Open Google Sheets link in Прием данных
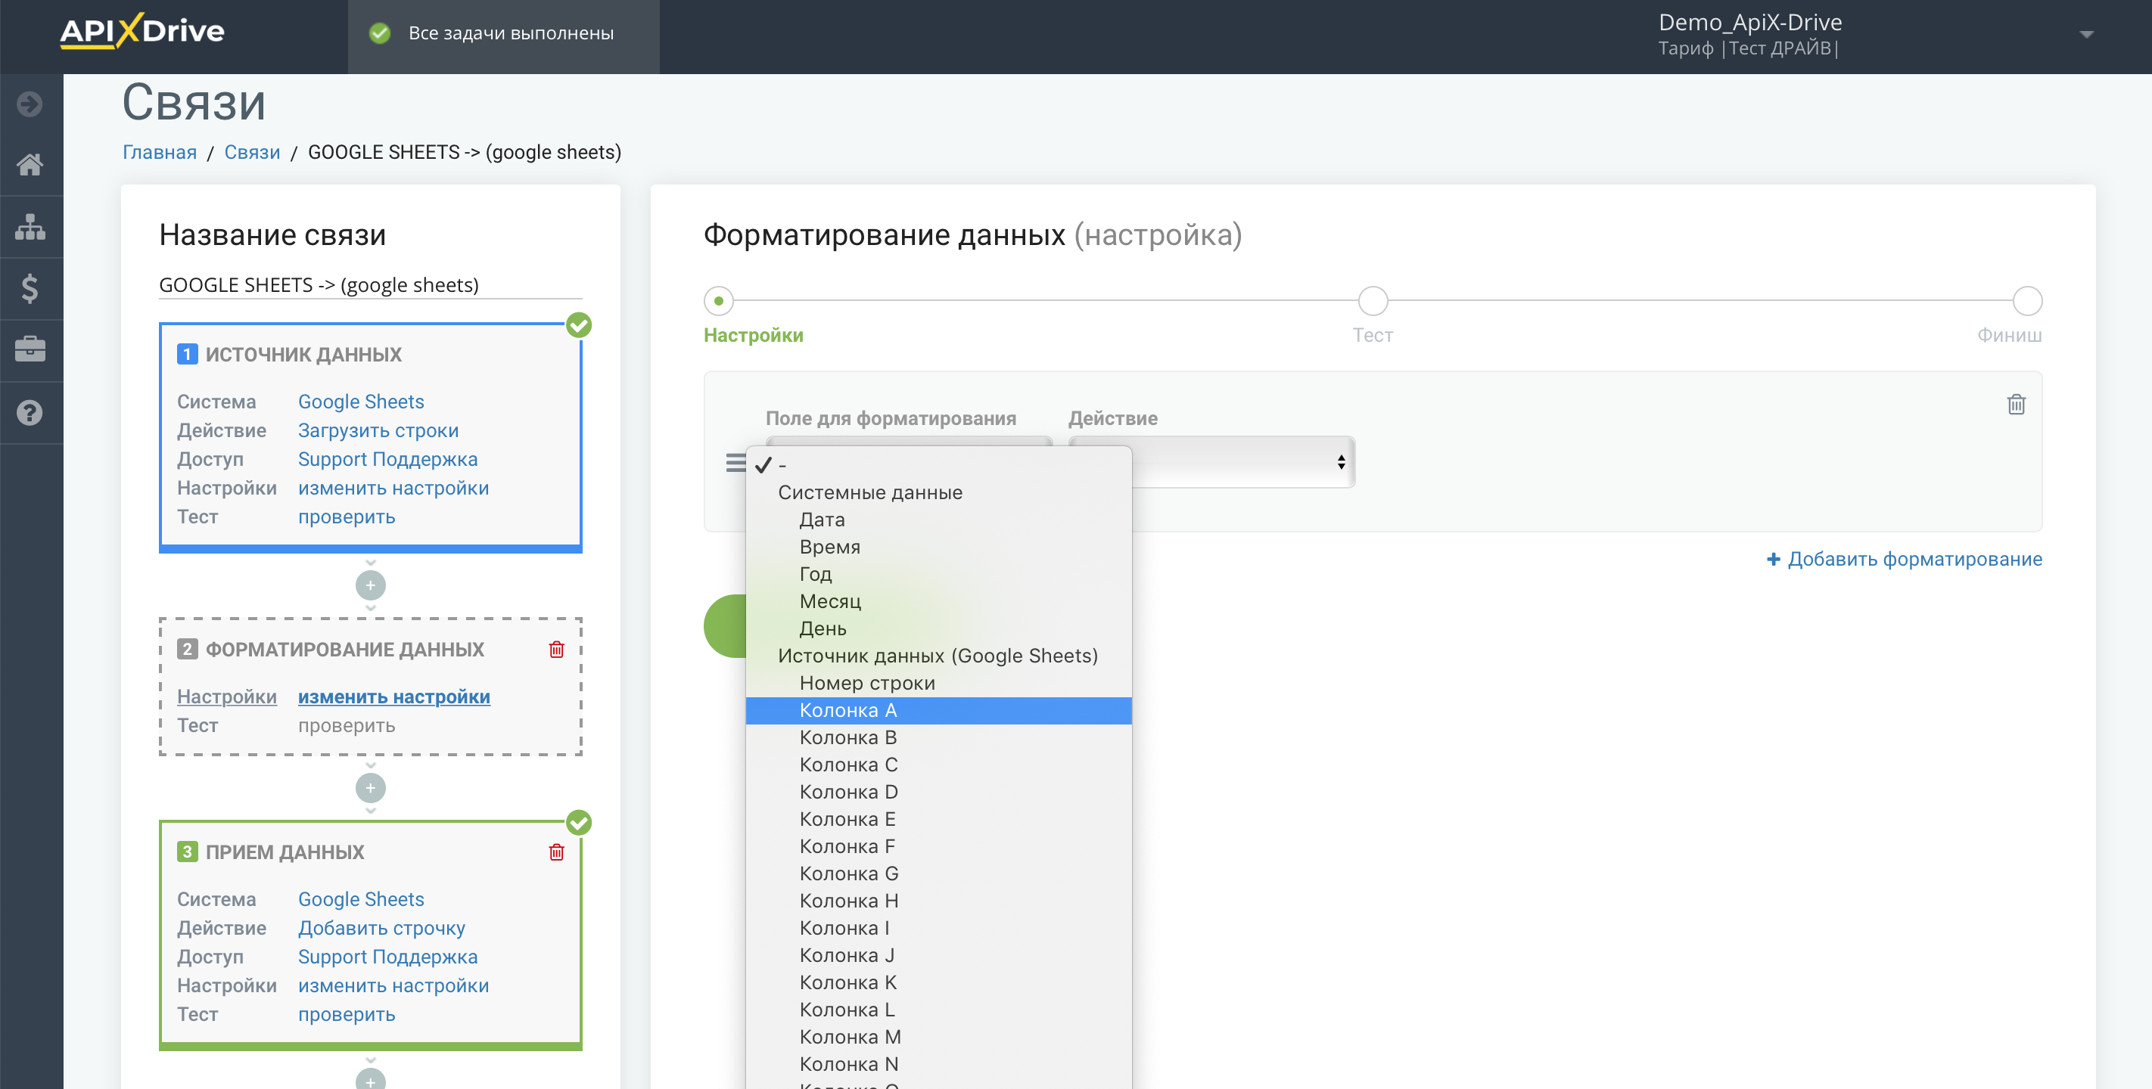Image resolution: width=2152 pixels, height=1089 pixels. click(x=361, y=899)
